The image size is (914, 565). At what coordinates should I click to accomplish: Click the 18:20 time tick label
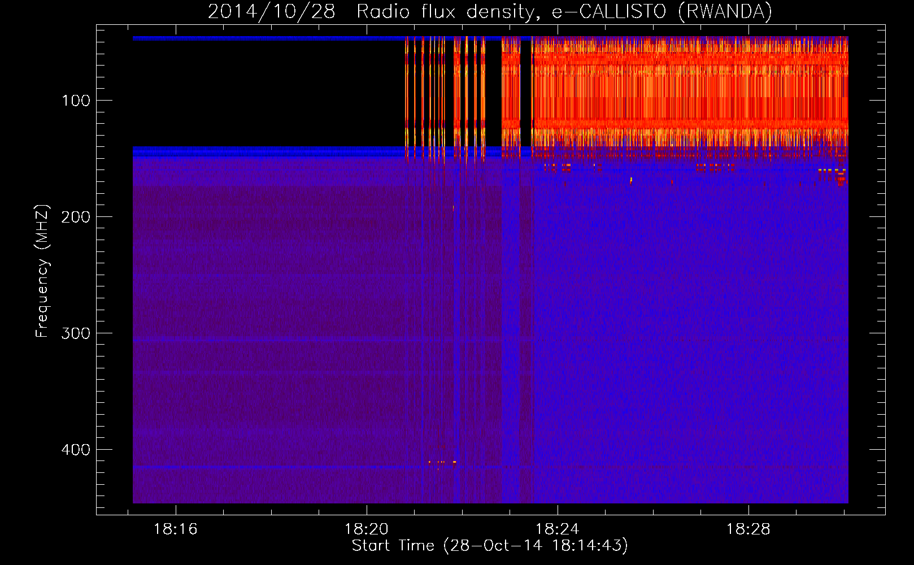(x=367, y=529)
